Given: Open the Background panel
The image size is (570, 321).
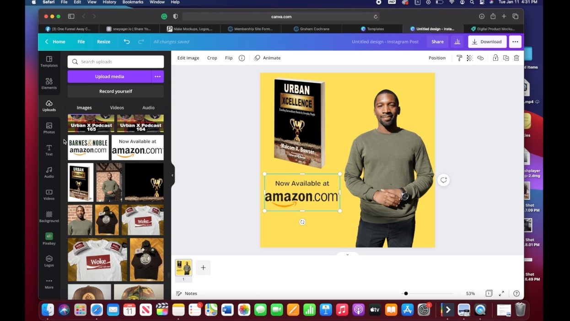Looking at the screenshot, I should click(x=49, y=217).
